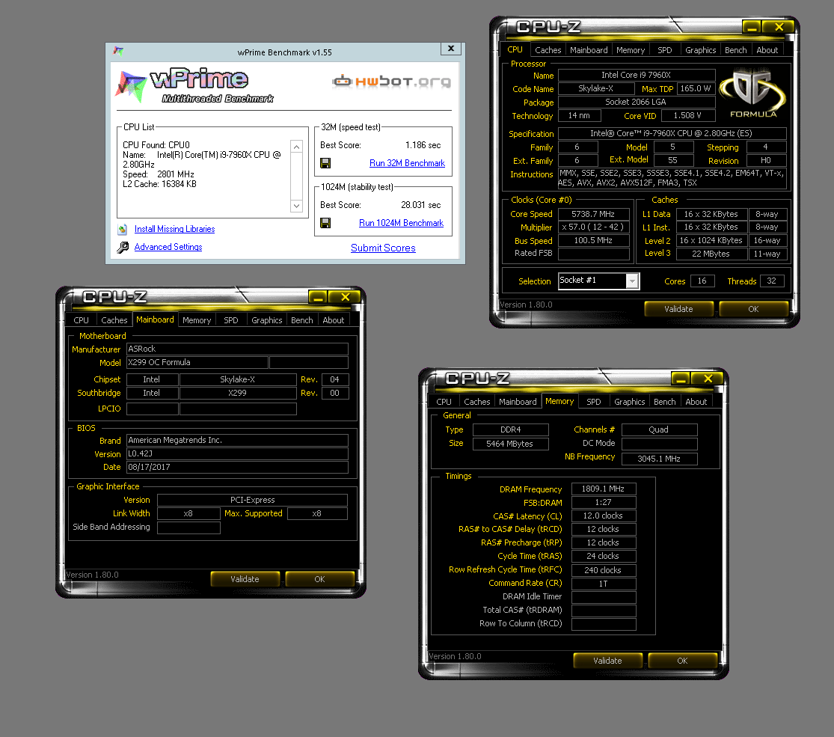Image resolution: width=834 pixels, height=737 pixels.
Task: Click OK in the CPU-Z Memory window
Action: pyautogui.click(x=682, y=661)
